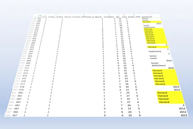Image resolution: width=193 pixels, height=129 pixels.
Task: Select yearSchool value 5 in row 465
Action: coord(169,54)
